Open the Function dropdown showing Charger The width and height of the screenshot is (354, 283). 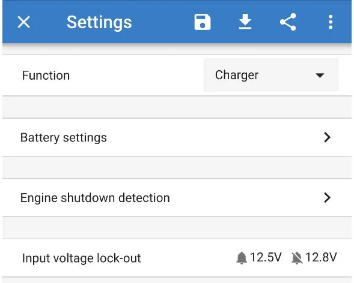(271, 75)
